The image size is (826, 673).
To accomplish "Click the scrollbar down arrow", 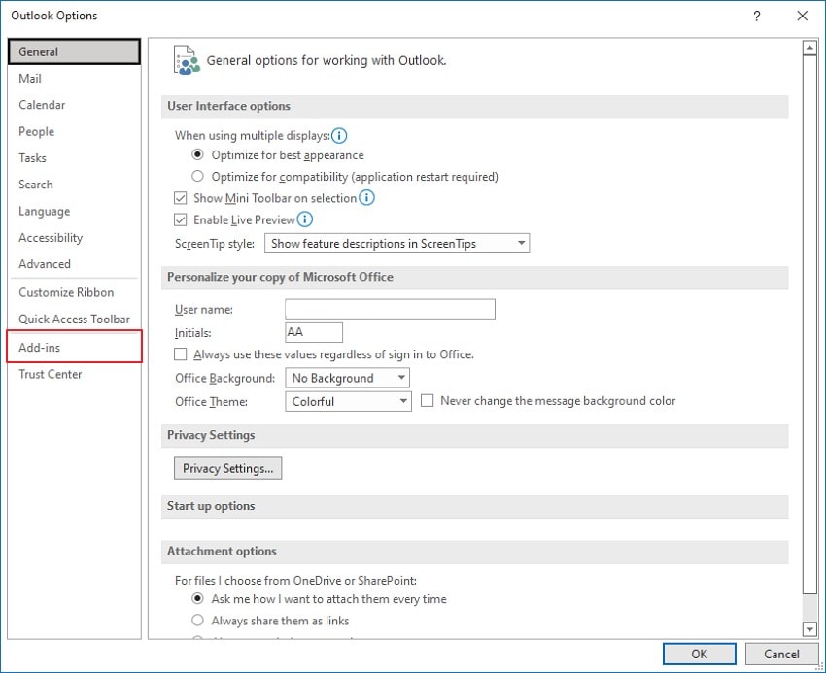I will 809,628.
